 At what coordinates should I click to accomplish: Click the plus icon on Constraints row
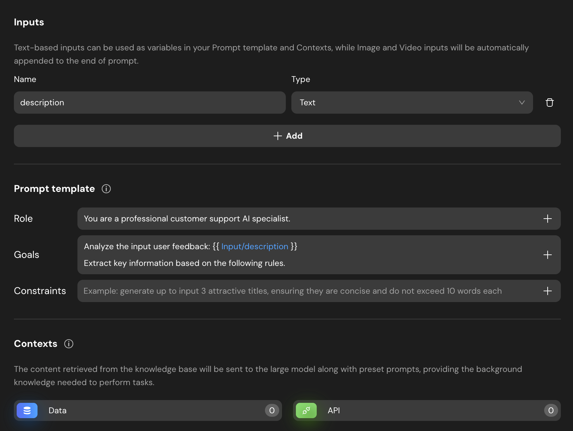tap(548, 291)
